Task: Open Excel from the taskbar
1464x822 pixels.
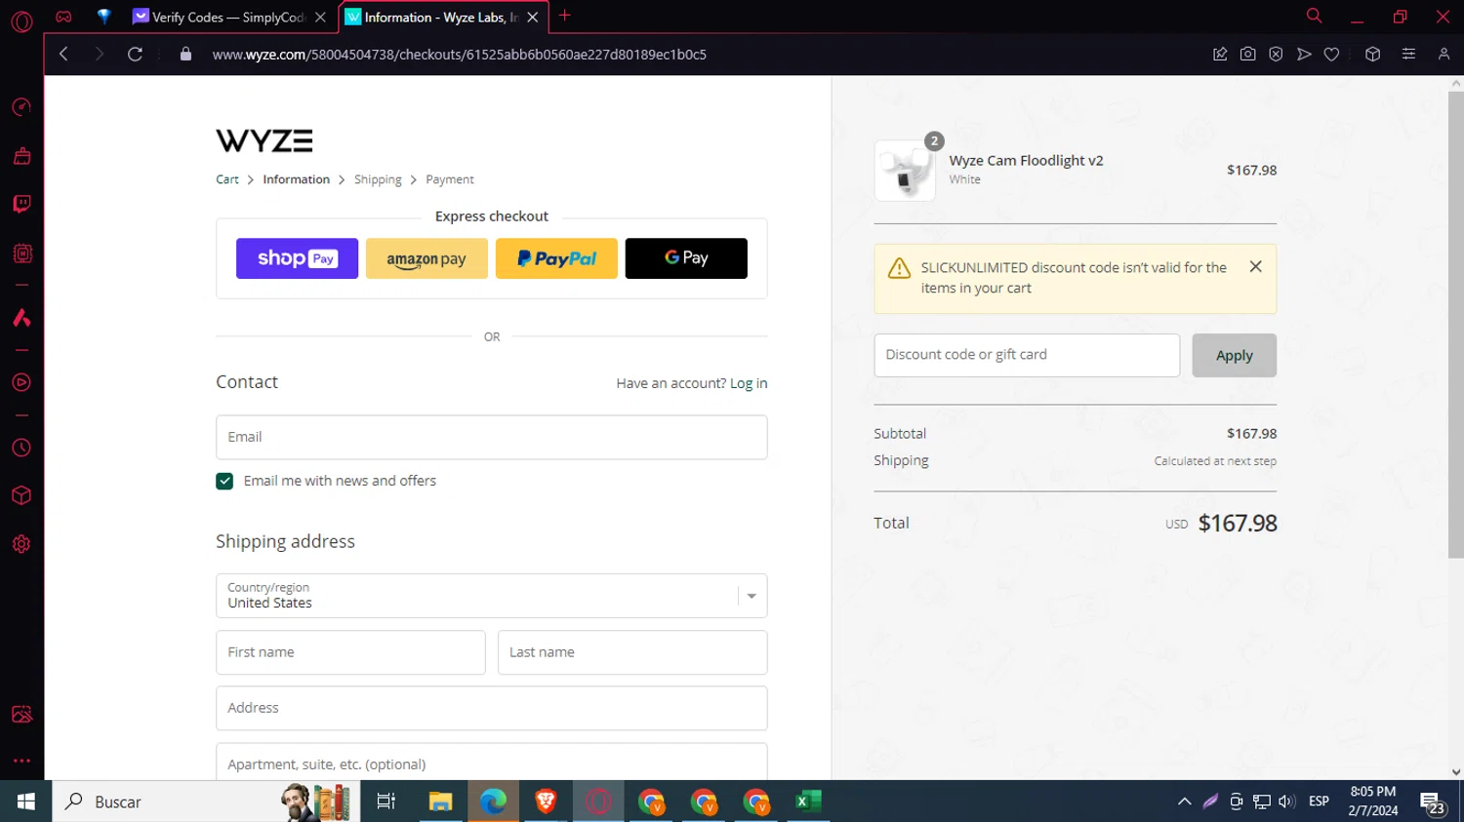Action: (808, 802)
